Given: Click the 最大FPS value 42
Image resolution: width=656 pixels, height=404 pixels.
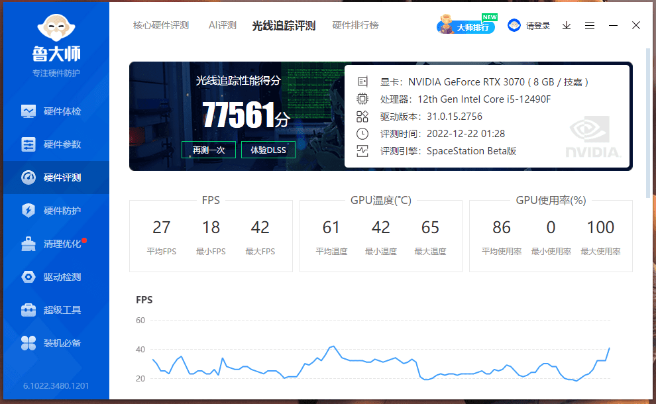Looking at the screenshot, I should tap(260, 228).
